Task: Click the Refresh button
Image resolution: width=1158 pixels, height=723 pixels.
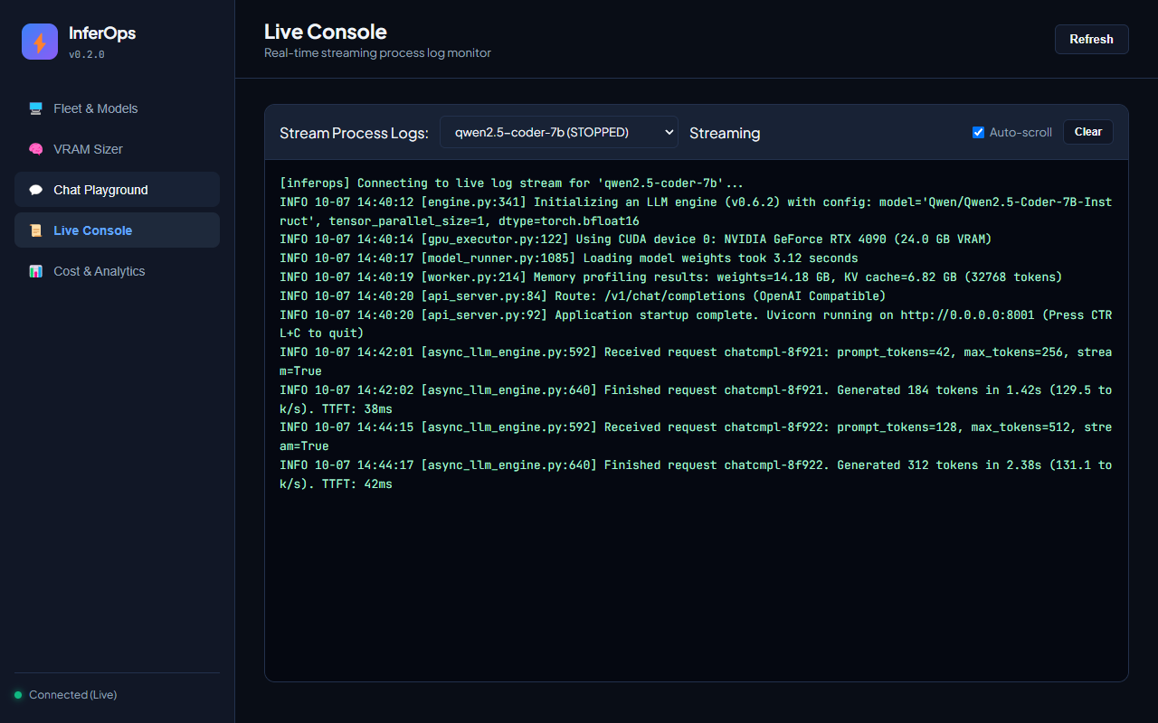Action: pos(1091,39)
